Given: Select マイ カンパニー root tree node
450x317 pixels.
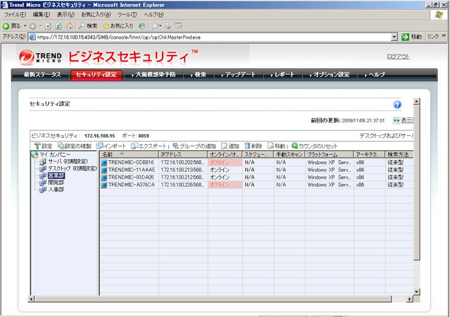Looking at the screenshot, I should coord(55,155).
